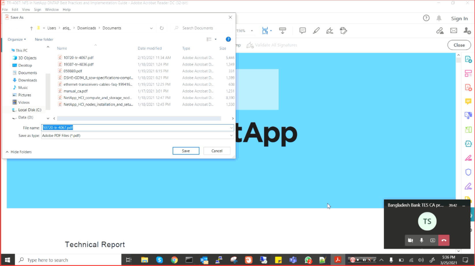Send file by email envelope icon
The width and height of the screenshot is (475, 266).
[454, 31]
